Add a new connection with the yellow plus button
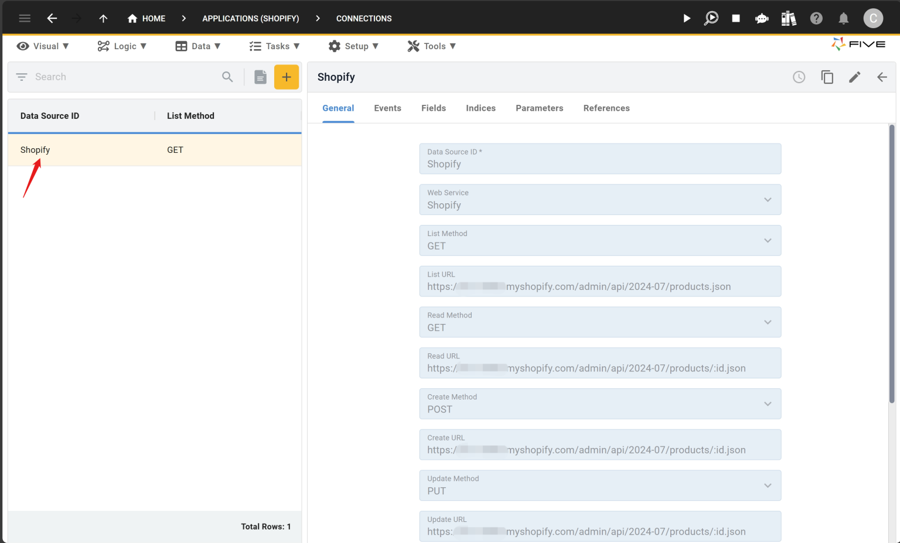Viewport: 900px width, 543px height. point(287,77)
